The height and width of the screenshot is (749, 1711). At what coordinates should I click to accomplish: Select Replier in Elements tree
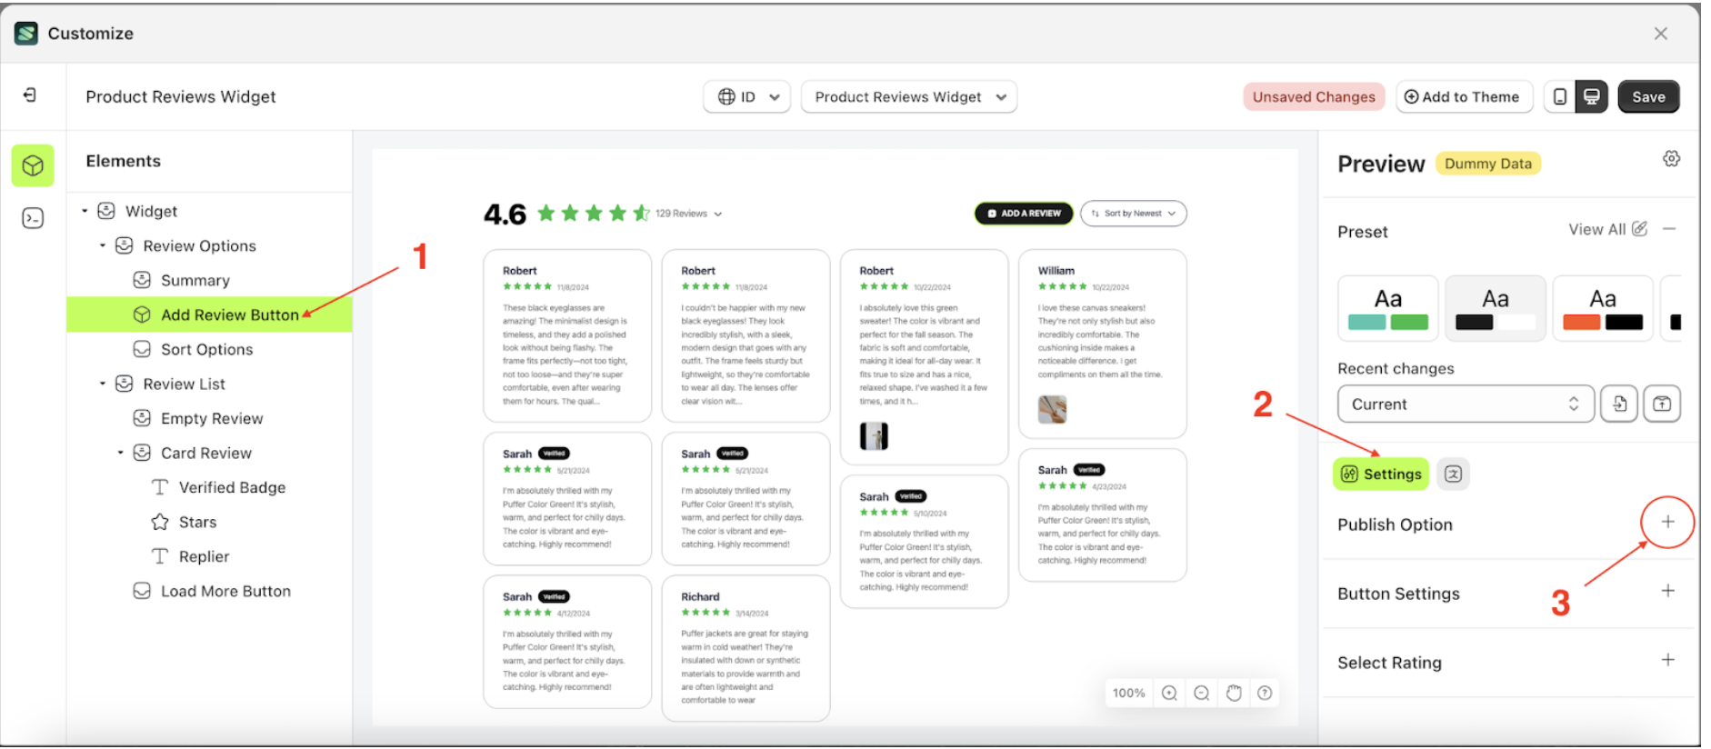pos(204,556)
